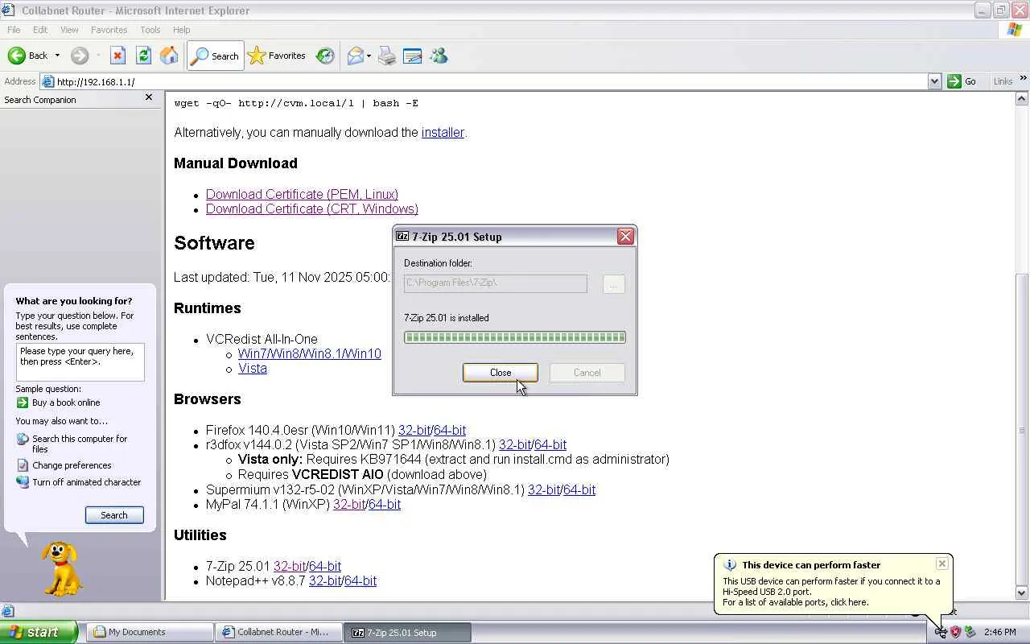Select the 'Buy a book online' sample question
Screen dimensions: 1030x644
click(58, 402)
